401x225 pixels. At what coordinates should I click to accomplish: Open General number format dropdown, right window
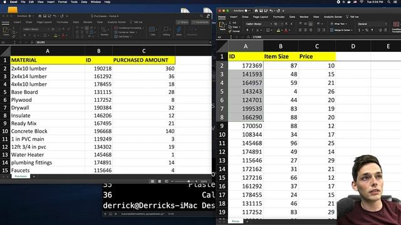coord(372,24)
